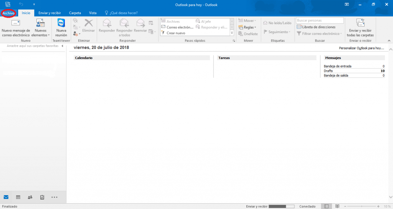Select Normal view in status bar
This screenshot has height=209, width=393.
coord(326,206)
